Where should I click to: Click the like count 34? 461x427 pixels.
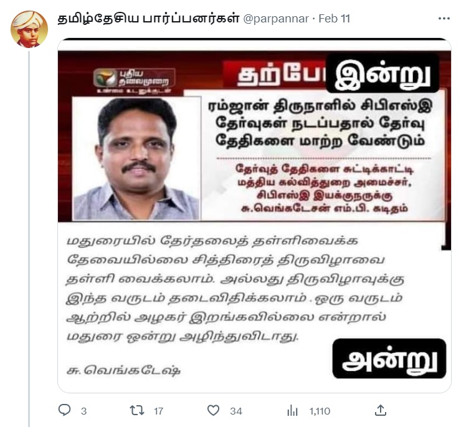(236, 411)
